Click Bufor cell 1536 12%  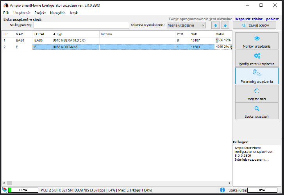223,40
